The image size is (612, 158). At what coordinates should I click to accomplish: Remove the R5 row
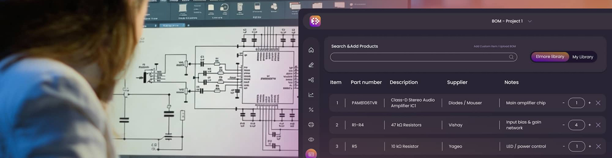point(598,146)
